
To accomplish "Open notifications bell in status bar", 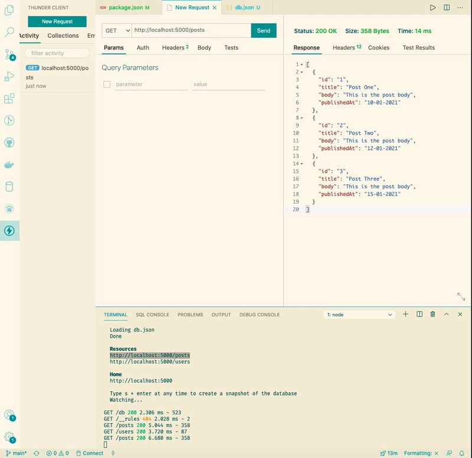I will [x=461, y=453].
